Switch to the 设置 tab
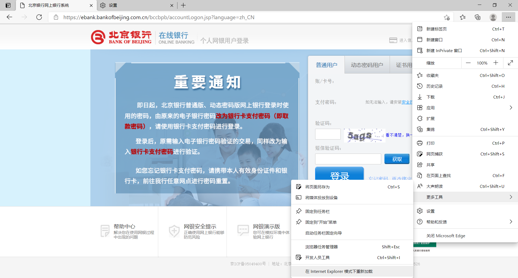 tap(137, 5)
